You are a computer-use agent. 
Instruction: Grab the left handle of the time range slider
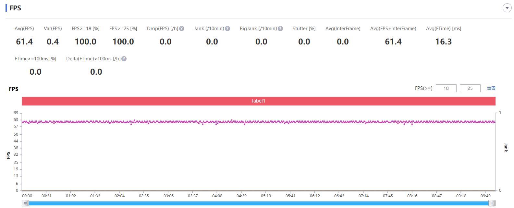[x=25, y=203]
